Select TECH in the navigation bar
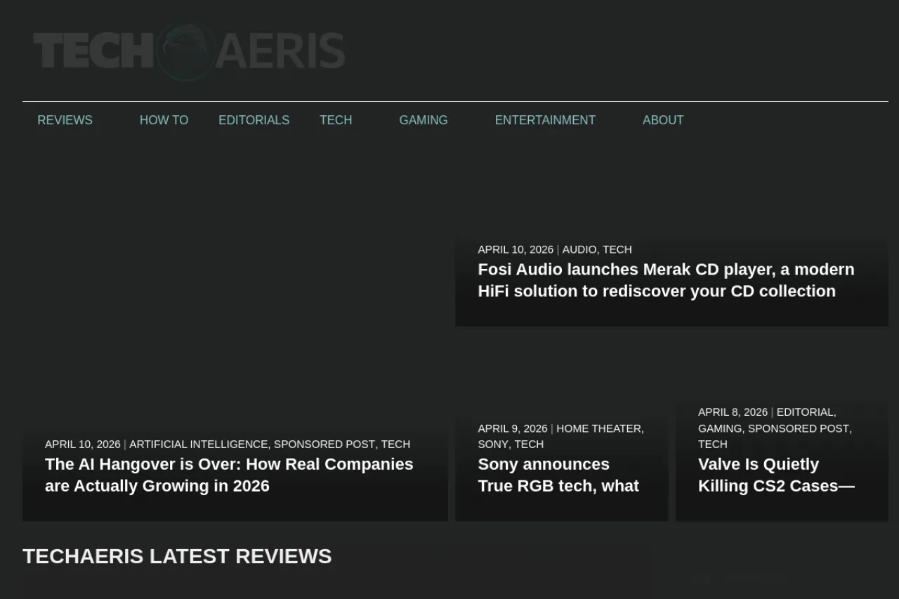Screen dimensions: 899x599 click(x=336, y=120)
